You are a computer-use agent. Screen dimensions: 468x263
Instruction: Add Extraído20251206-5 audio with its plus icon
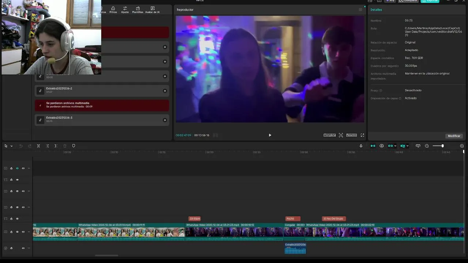click(x=165, y=120)
